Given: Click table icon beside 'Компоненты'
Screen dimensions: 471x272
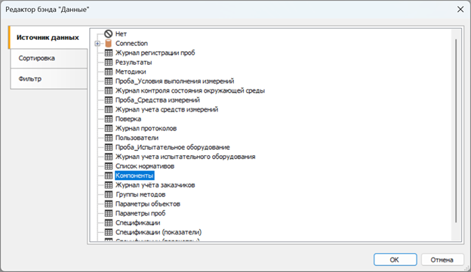Looking at the screenshot, I should [x=109, y=176].
